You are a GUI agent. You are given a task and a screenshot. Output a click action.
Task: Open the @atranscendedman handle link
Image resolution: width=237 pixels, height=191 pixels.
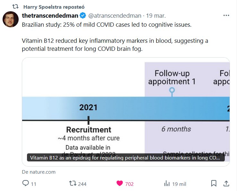(x=115, y=15)
